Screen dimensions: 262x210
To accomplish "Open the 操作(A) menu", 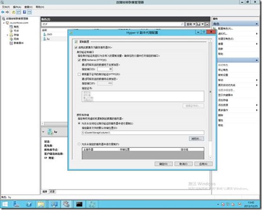I will pyautogui.click(x=17, y=7).
